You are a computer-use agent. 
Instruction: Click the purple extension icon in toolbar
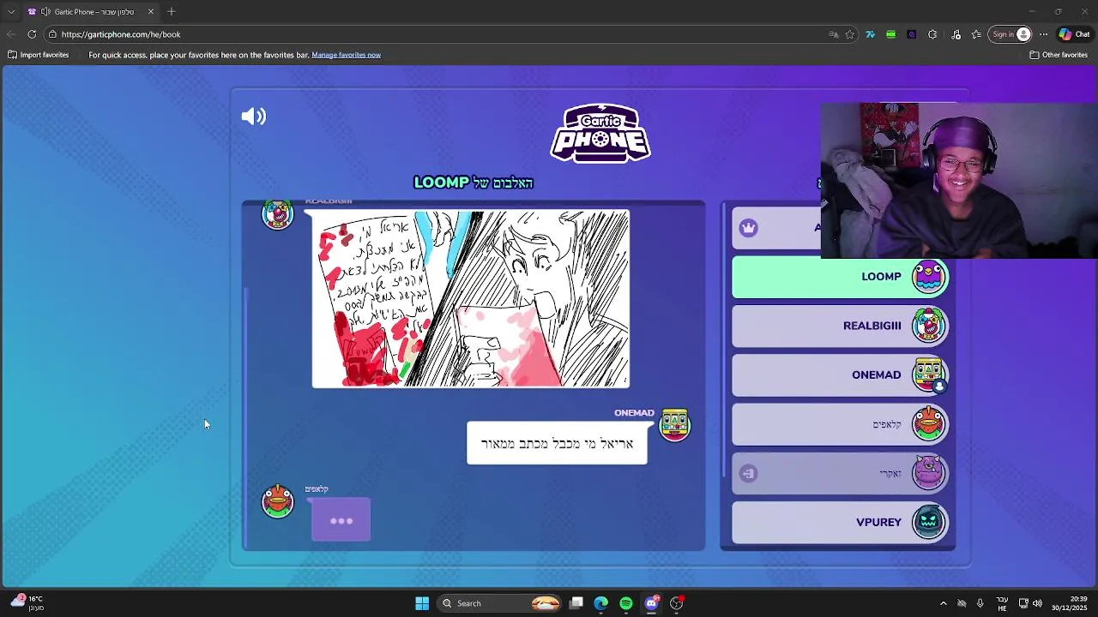[x=912, y=34]
